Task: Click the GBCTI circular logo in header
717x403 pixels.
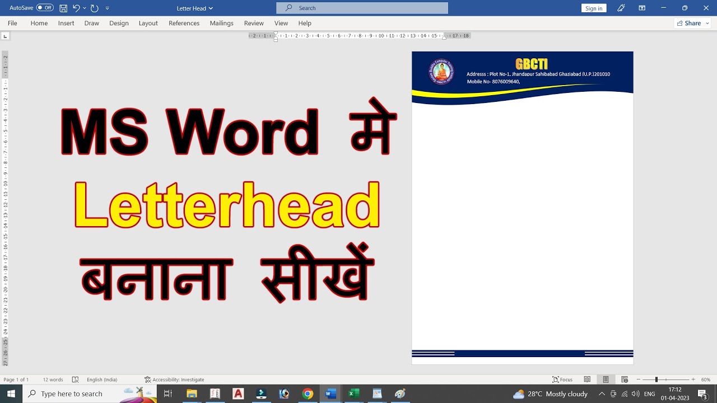Action: coord(441,72)
